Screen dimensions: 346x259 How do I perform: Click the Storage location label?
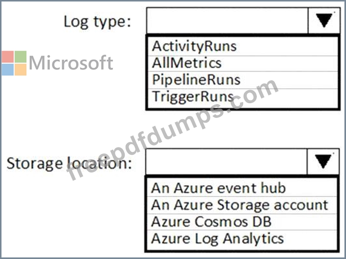click(69, 164)
